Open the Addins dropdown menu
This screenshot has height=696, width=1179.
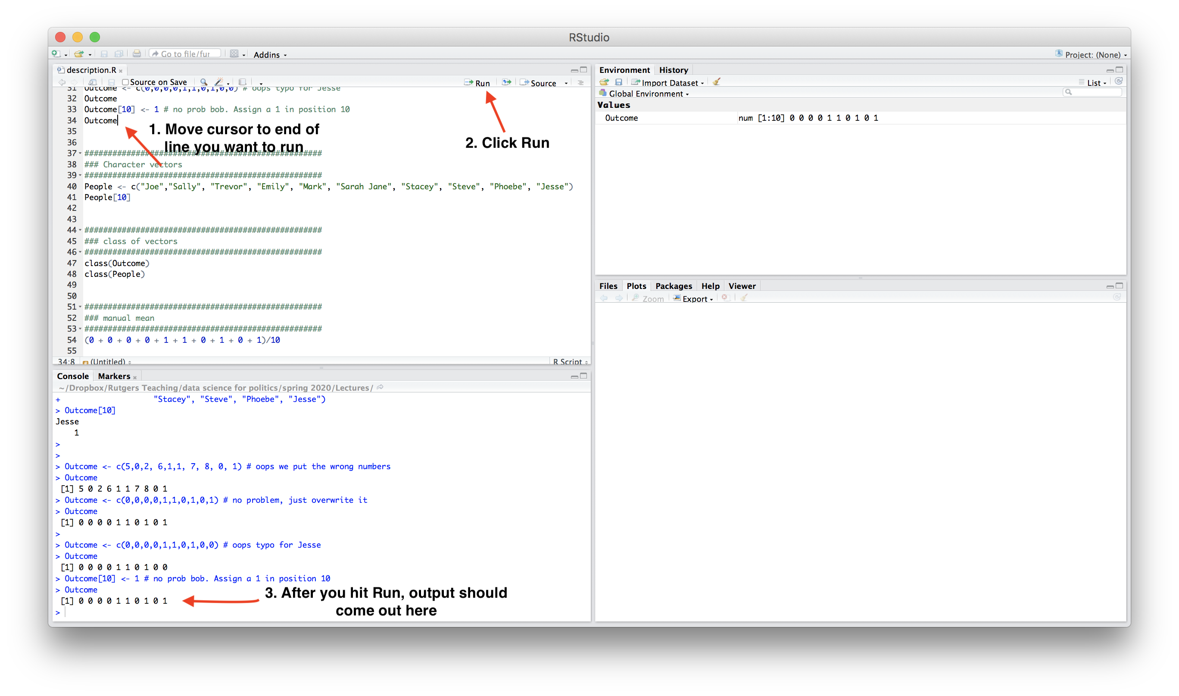(270, 55)
